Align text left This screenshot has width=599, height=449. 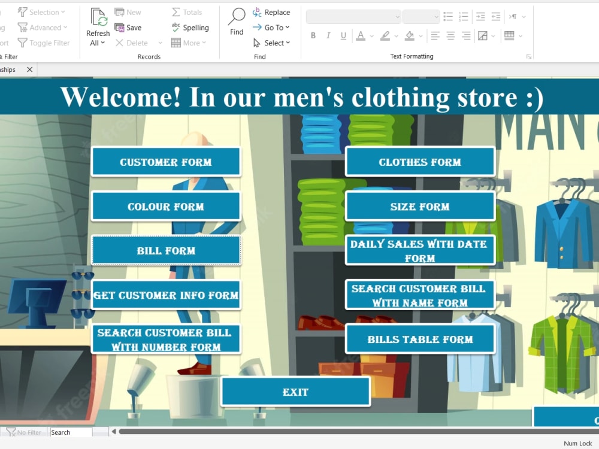[435, 35]
